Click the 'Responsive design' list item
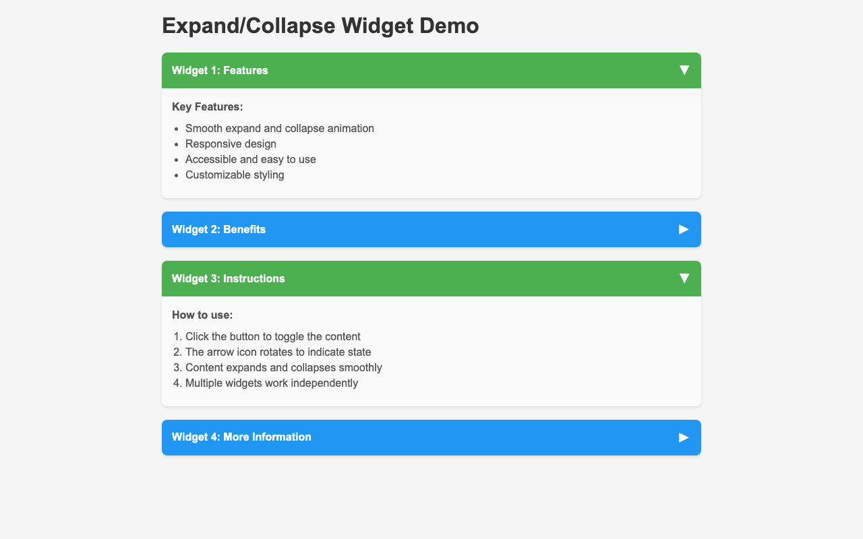This screenshot has width=863, height=539. click(x=231, y=144)
